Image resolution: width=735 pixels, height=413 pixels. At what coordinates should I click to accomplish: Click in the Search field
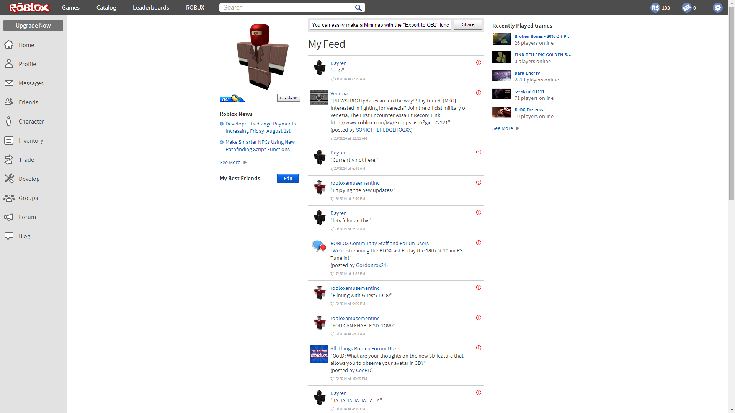pos(287,8)
